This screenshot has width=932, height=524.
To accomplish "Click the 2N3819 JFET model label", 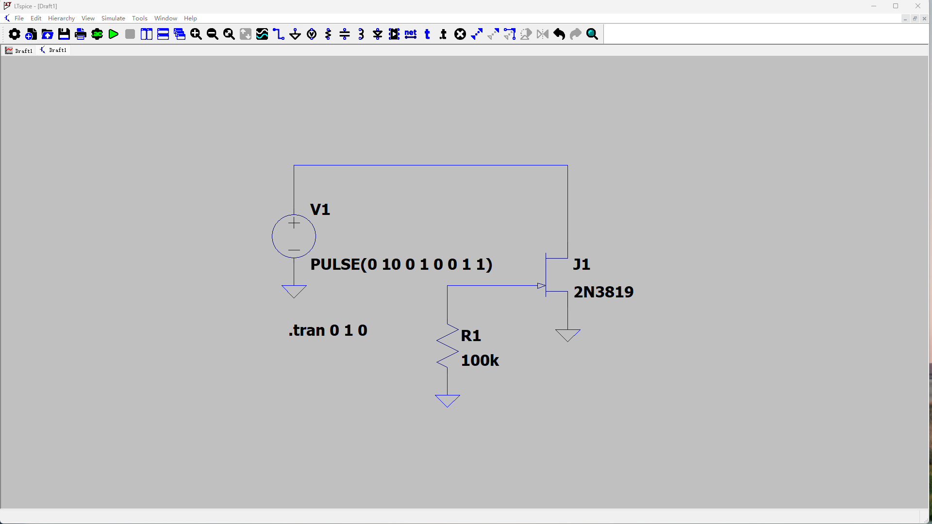I will tap(603, 292).
